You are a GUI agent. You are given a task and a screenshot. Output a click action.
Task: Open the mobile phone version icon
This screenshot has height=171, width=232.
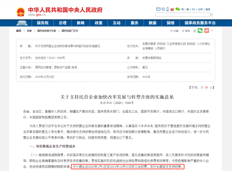point(167,9)
